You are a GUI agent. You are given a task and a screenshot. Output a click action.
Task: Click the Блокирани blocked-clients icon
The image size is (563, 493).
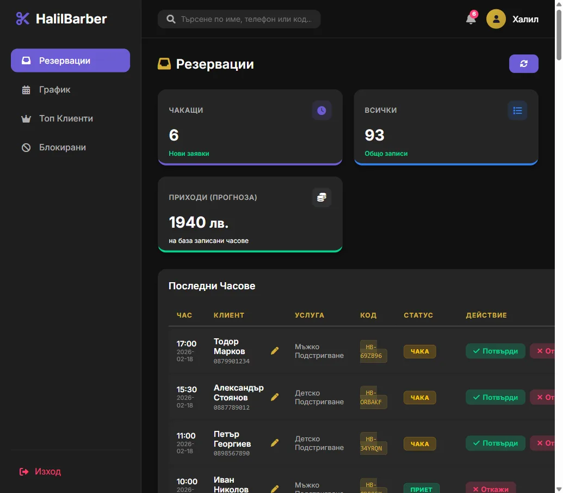coord(26,147)
